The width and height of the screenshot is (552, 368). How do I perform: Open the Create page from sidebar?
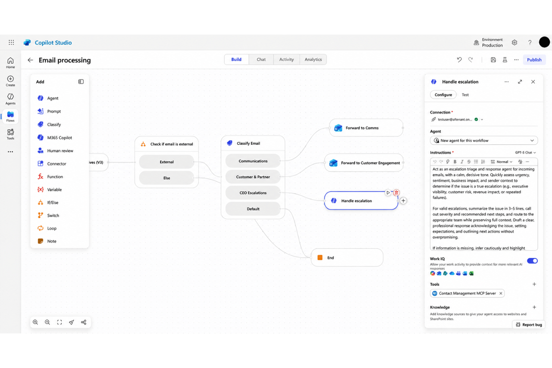10,81
